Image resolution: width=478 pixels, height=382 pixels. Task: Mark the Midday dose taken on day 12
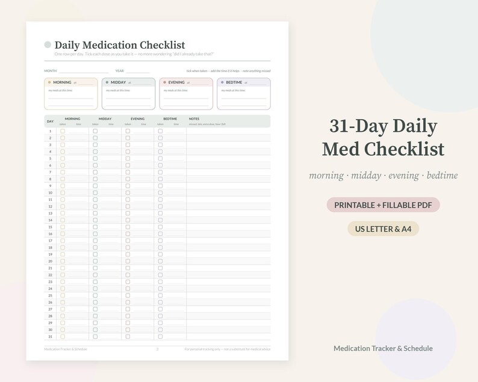coord(95,206)
